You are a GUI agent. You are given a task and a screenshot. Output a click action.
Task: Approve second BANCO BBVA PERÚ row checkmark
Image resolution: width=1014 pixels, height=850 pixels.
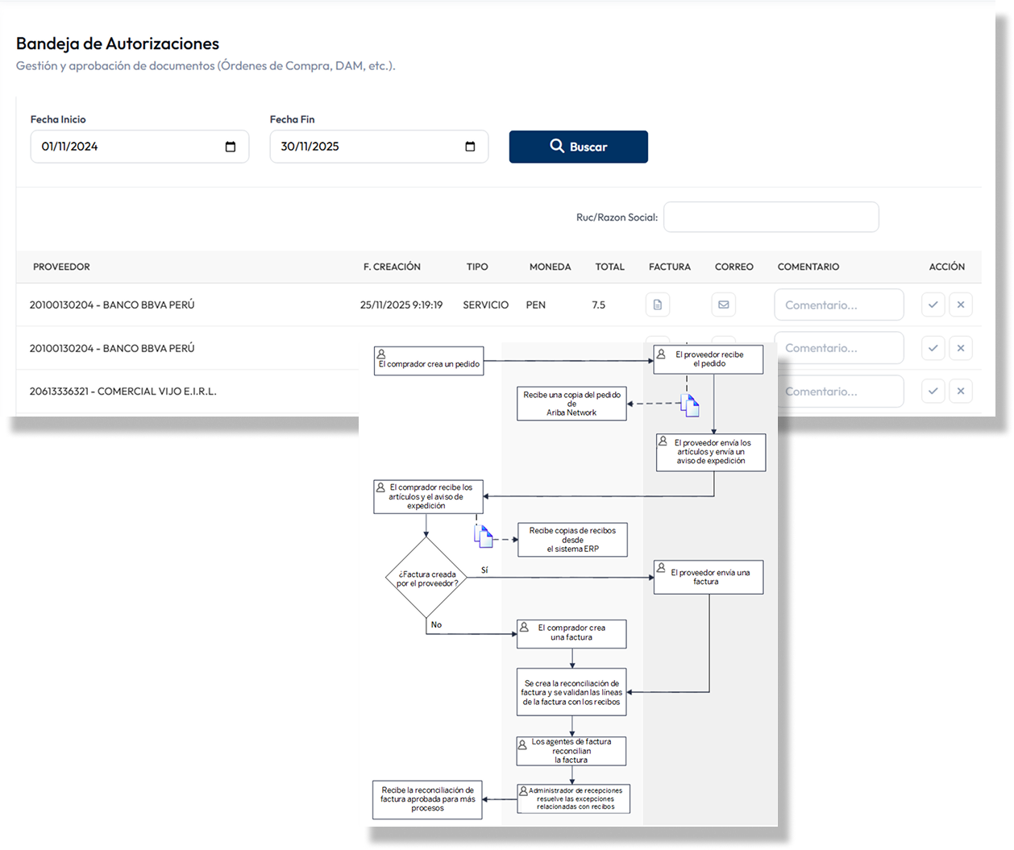pyautogui.click(x=933, y=348)
